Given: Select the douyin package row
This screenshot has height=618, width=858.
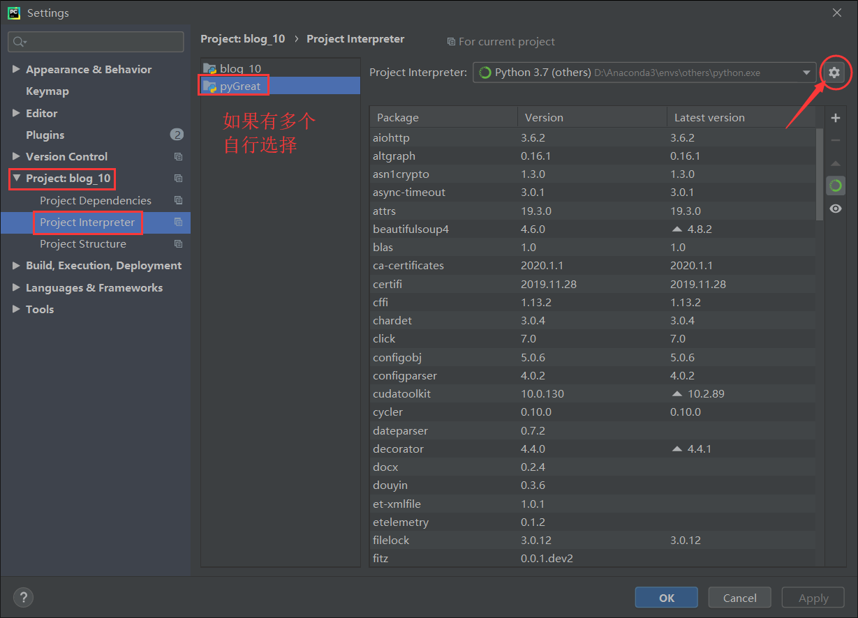Looking at the screenshot, I should (x=592, y=485).
